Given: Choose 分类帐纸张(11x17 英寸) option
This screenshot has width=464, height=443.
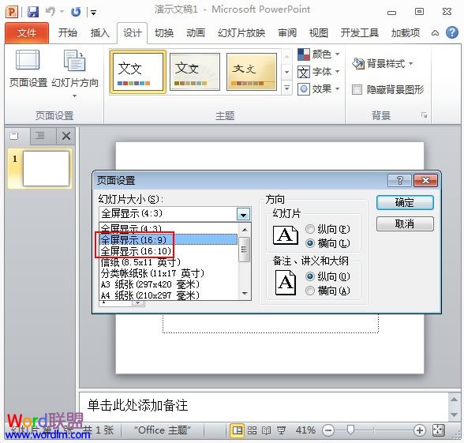Looking at the screenshot, I should point(168,273).
